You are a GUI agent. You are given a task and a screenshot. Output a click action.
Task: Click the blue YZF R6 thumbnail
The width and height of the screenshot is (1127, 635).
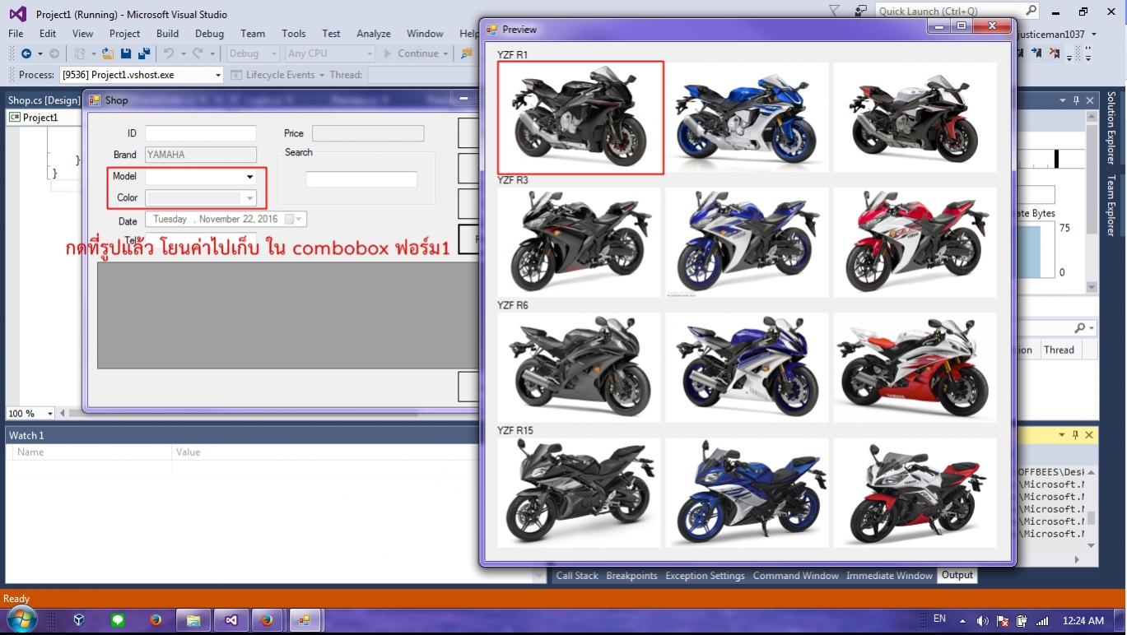click(x=747, y=367)
